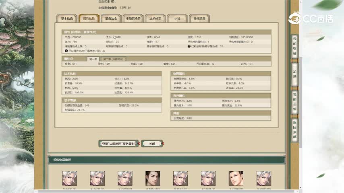The width and height of the screenshot is (344, 193).
Task: Click the 可分配点数: 10 value
Action: [205, 64]
